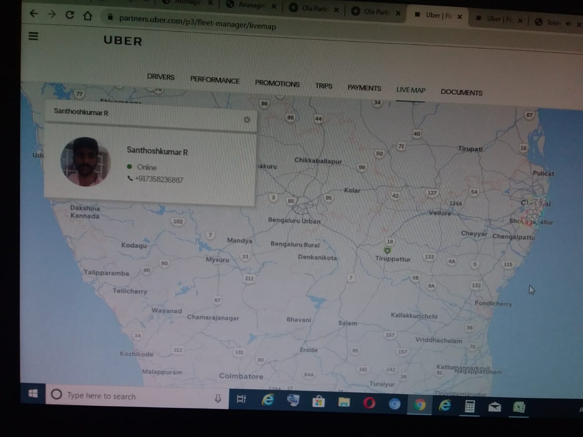Open Calculator from taskbar
This screenshot has width=583, height=437.
[470, 406]
